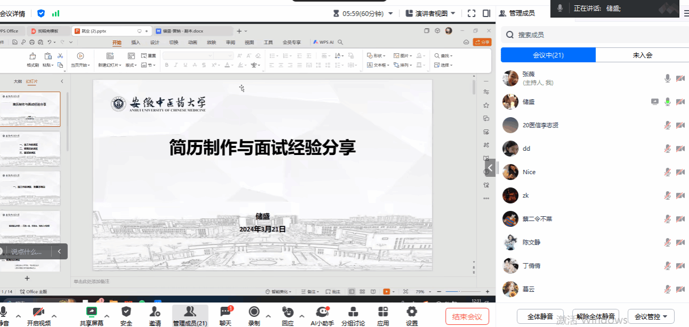Open the 会议管控 dropdown menu
The image size is (689, 327).
651,316
